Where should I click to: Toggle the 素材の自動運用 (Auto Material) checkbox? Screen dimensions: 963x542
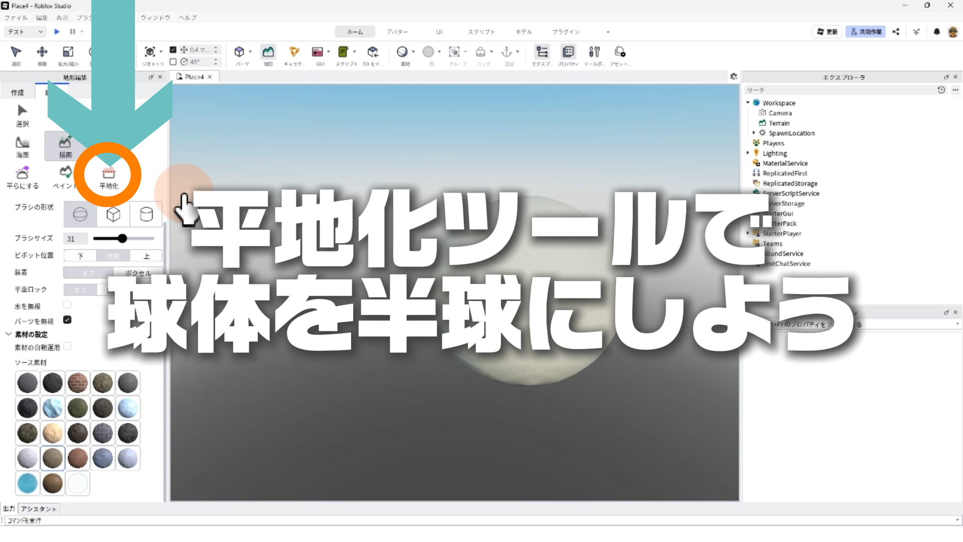tap(67, 346)
